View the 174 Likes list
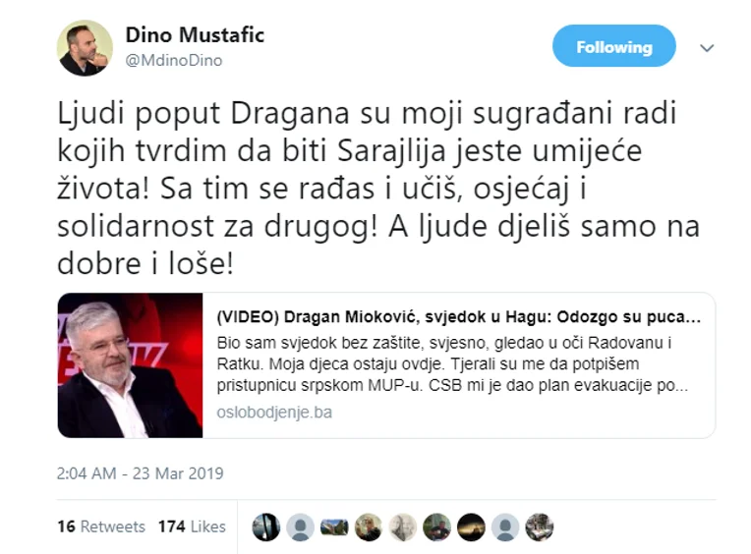 coord(192,526)
